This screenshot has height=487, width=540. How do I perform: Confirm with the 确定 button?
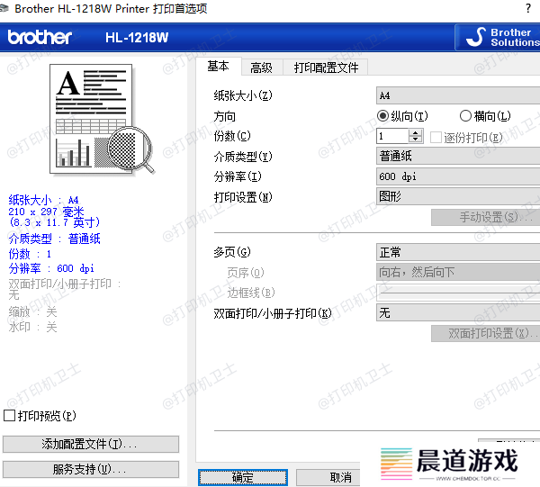pyautogui.click(x=243, y=477)
